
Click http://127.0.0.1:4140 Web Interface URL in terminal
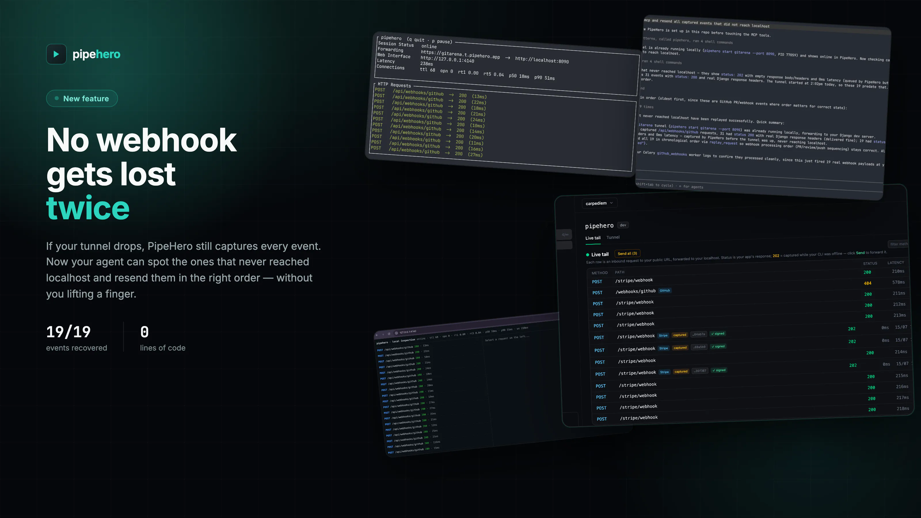tap(447, 59)
